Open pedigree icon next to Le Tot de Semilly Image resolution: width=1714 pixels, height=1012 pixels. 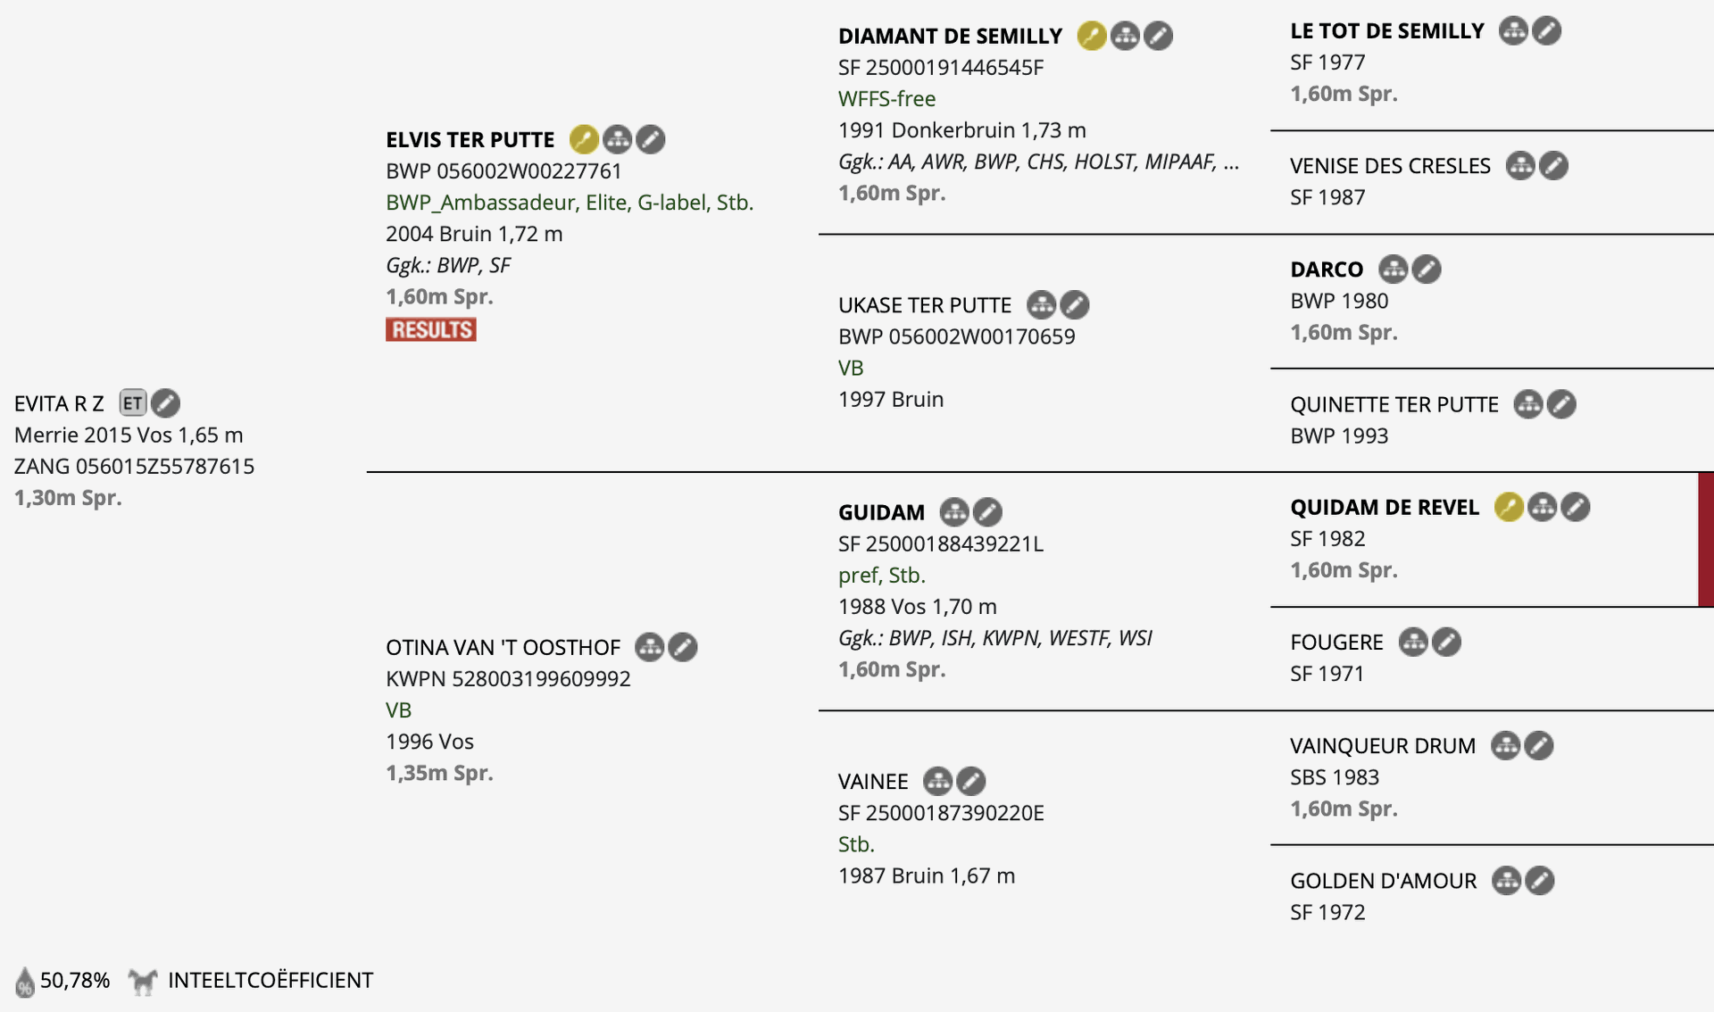click(1513, 30)
